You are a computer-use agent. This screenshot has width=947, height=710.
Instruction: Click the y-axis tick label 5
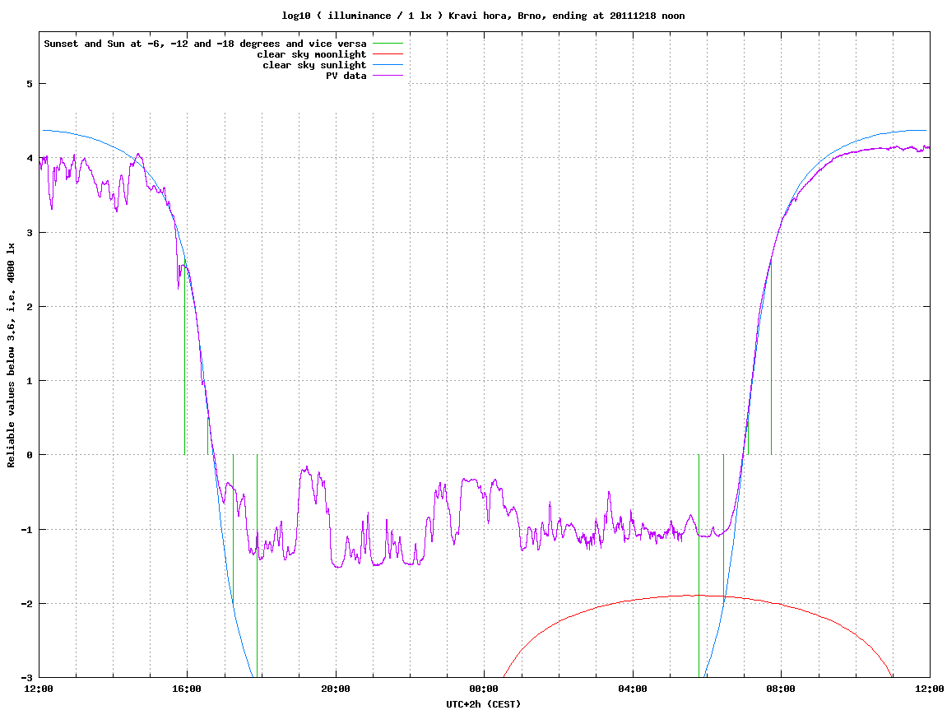tap(29, 84)
